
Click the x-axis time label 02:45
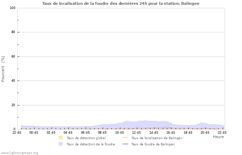point(51,132)
